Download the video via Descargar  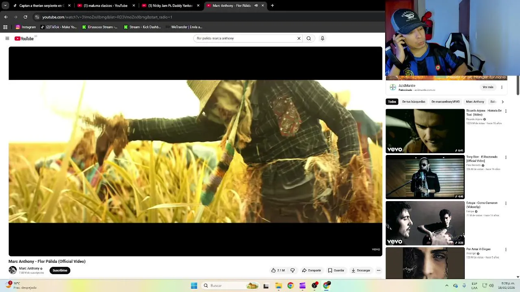point(361,271)
